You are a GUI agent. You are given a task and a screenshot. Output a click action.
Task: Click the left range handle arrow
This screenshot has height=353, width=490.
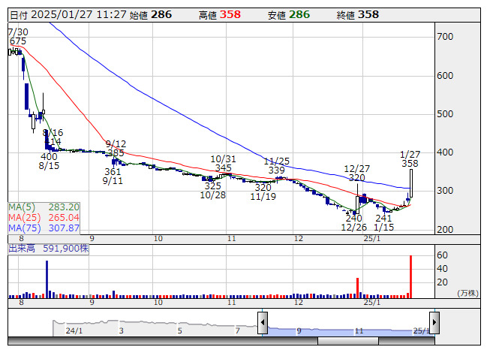[263, 323]
